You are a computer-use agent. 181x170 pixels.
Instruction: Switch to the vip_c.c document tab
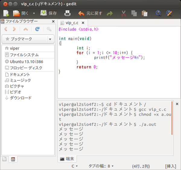pos(72,23)
